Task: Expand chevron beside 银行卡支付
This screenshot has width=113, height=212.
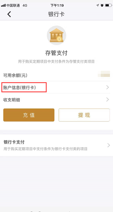Action: point(109,145)
